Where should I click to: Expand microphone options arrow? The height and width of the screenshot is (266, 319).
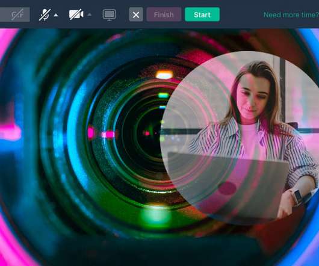pos(56,15)
